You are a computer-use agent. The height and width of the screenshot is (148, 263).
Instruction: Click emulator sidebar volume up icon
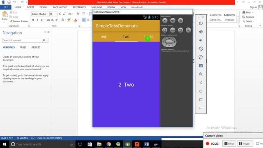(201, 32)
